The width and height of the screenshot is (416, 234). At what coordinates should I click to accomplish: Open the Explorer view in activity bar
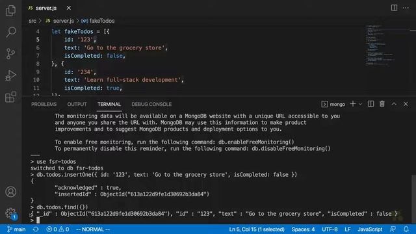10,10
